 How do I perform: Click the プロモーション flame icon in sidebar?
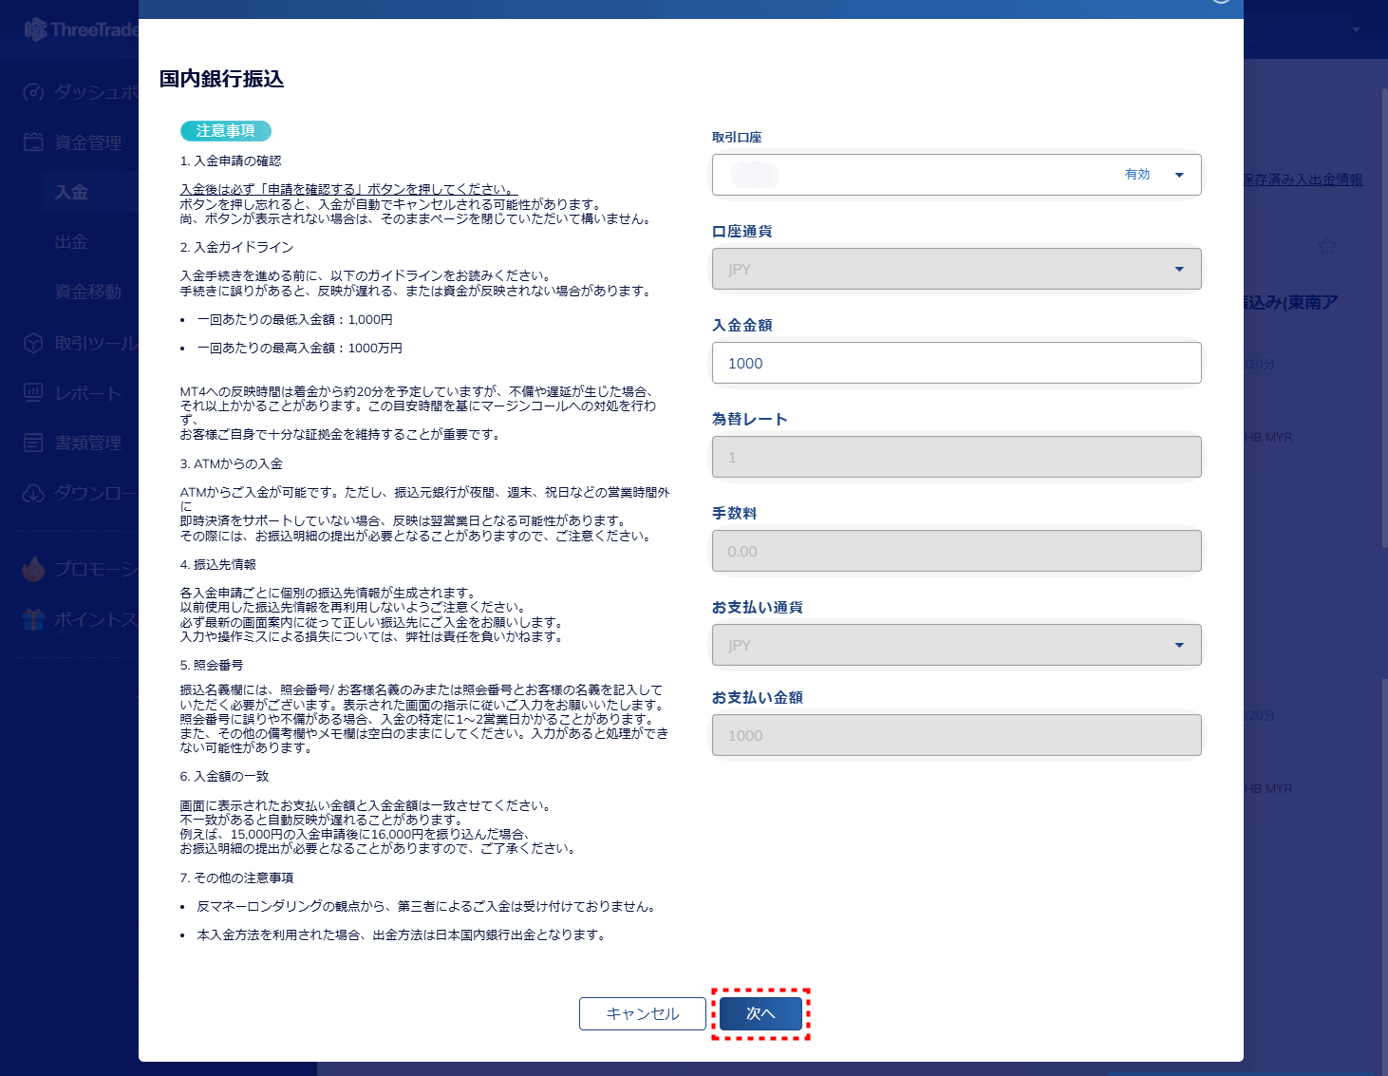(34, 569)
